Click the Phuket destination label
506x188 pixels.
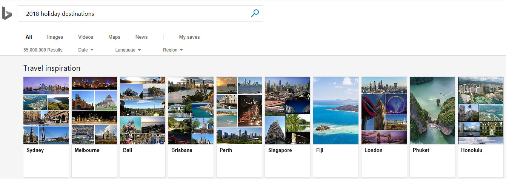[421, 150]
